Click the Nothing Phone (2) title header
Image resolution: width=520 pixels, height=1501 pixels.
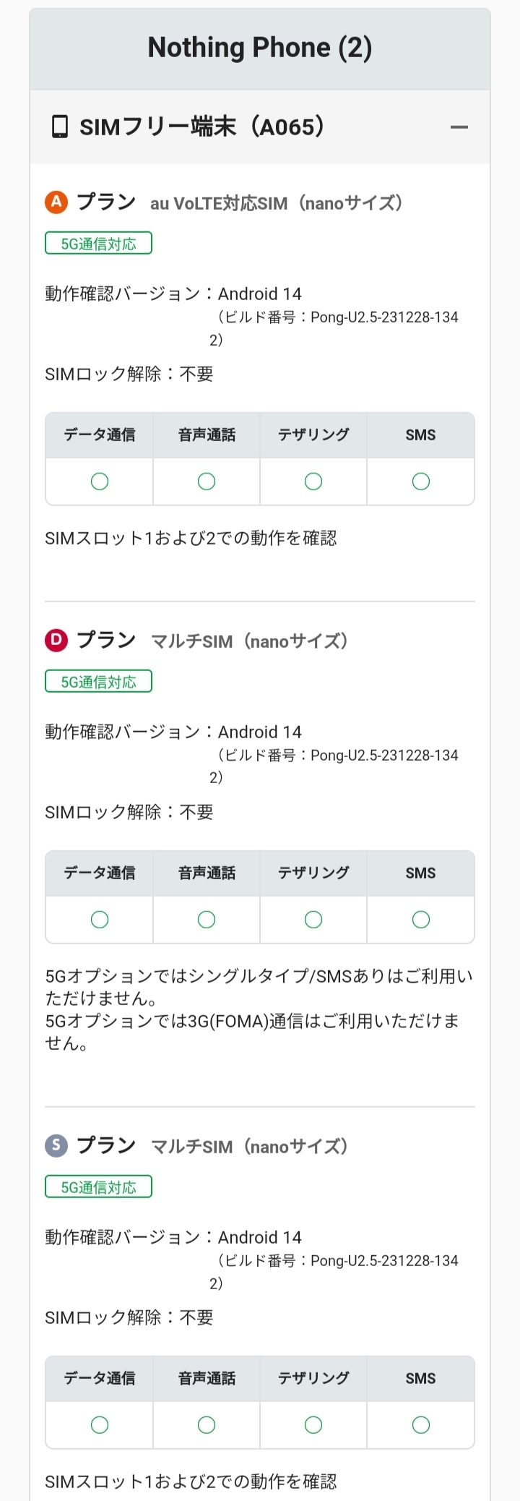coord(260,48)
